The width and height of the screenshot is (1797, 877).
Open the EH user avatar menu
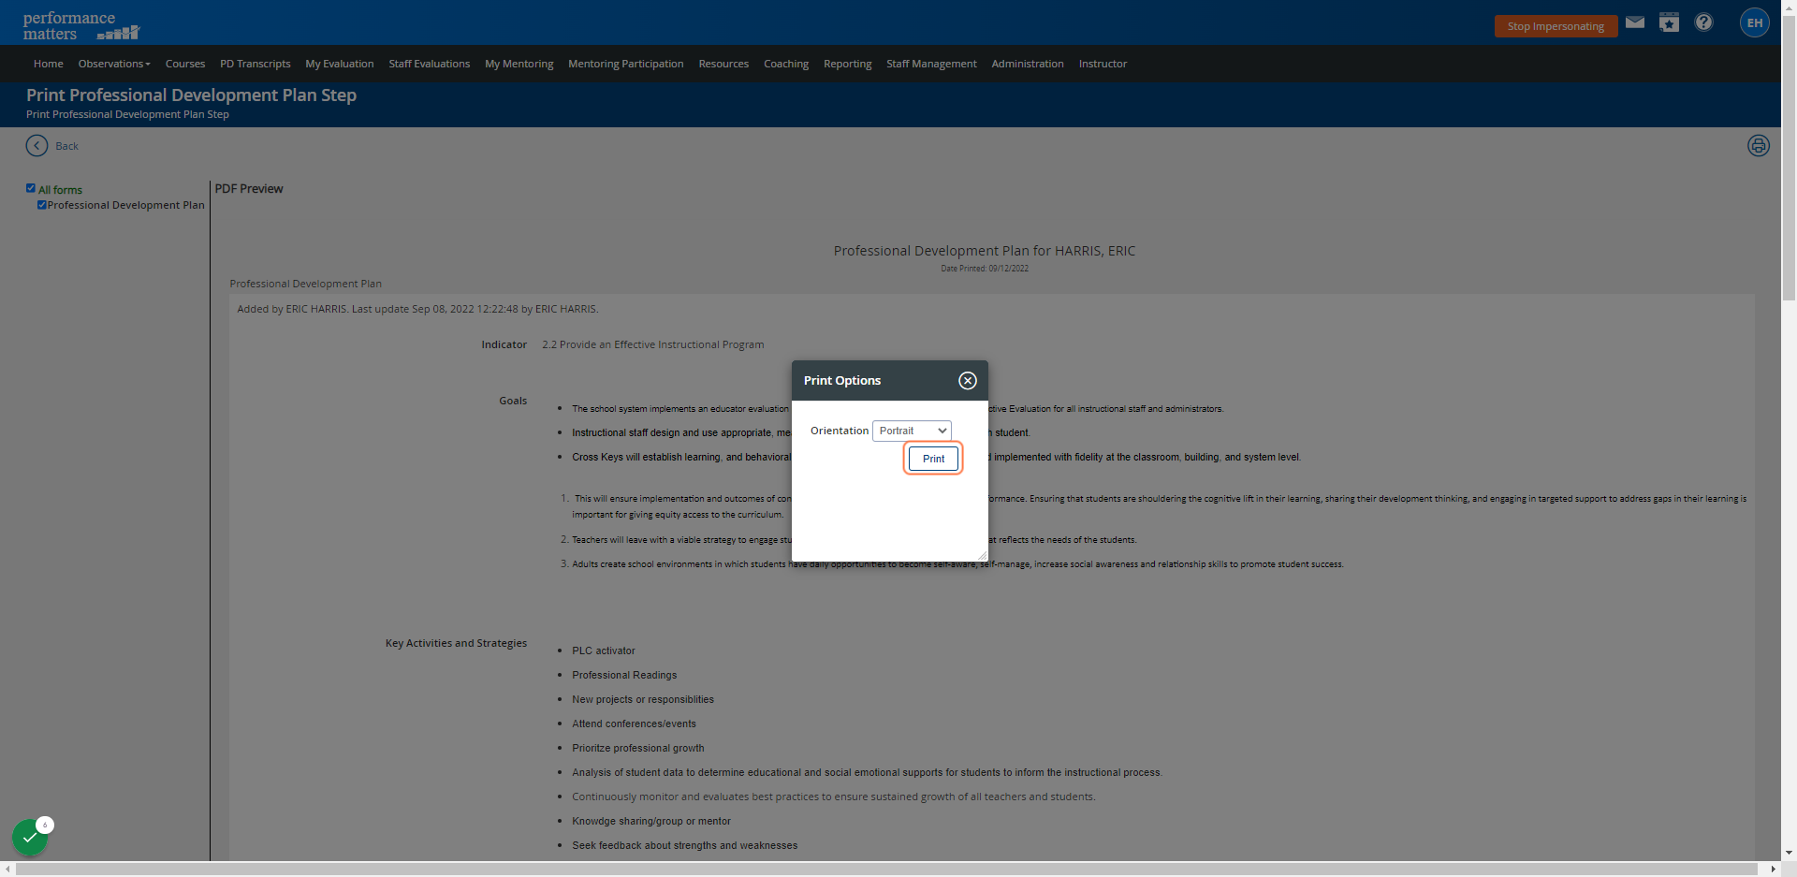(1755, 22)
